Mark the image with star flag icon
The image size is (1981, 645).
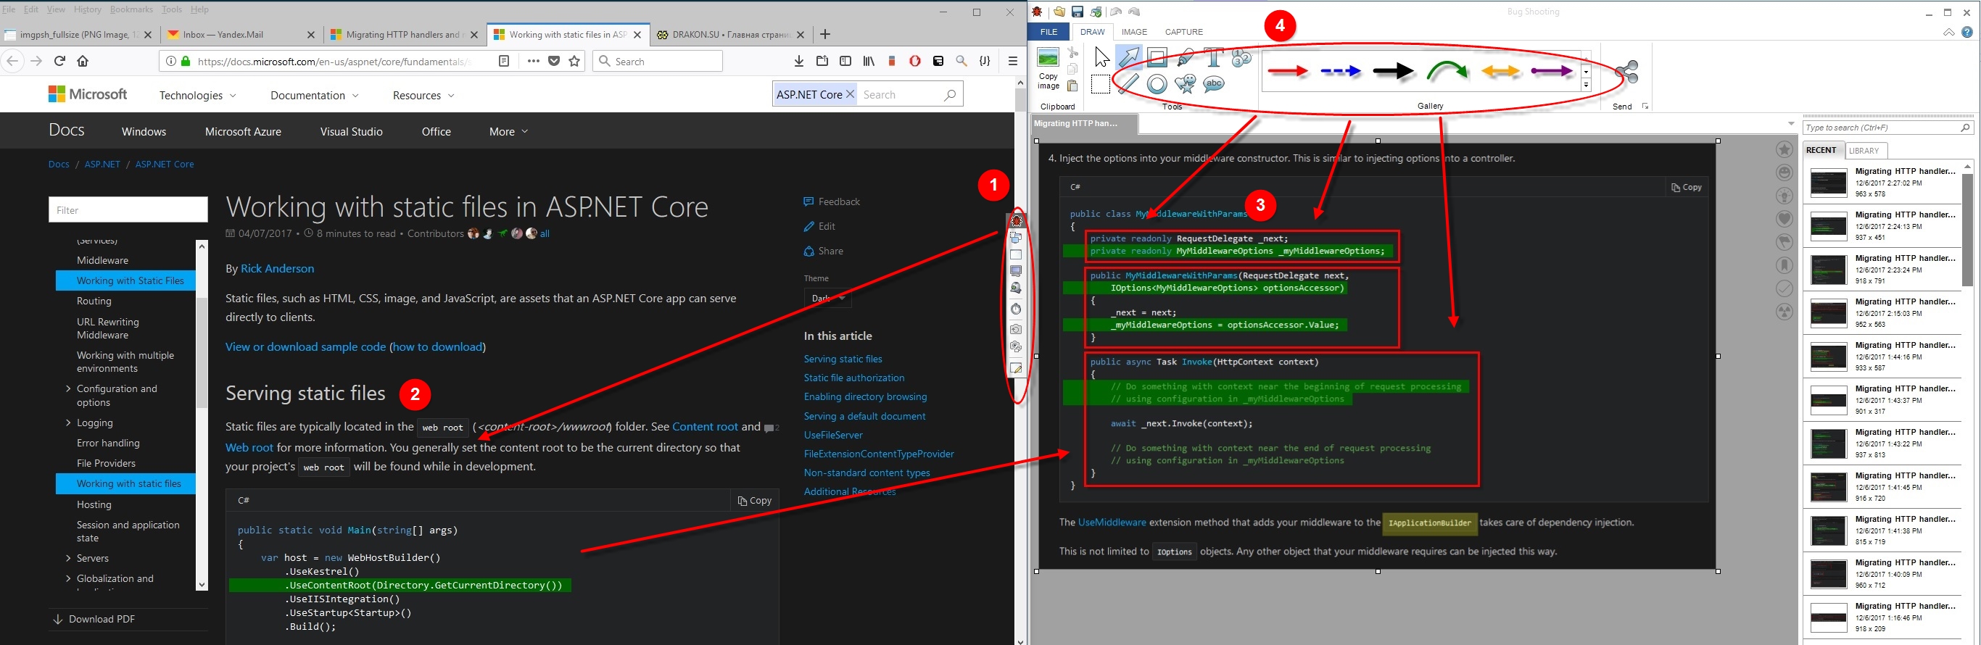(1785, 150)
